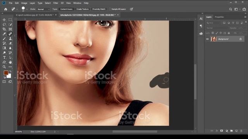The height and width of the screenshot is (139, 248).
Task: Select the Dodge tool
Action: click(x=4, y=53)
